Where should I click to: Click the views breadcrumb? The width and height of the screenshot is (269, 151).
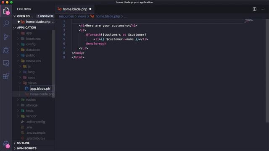click(82, 16)
